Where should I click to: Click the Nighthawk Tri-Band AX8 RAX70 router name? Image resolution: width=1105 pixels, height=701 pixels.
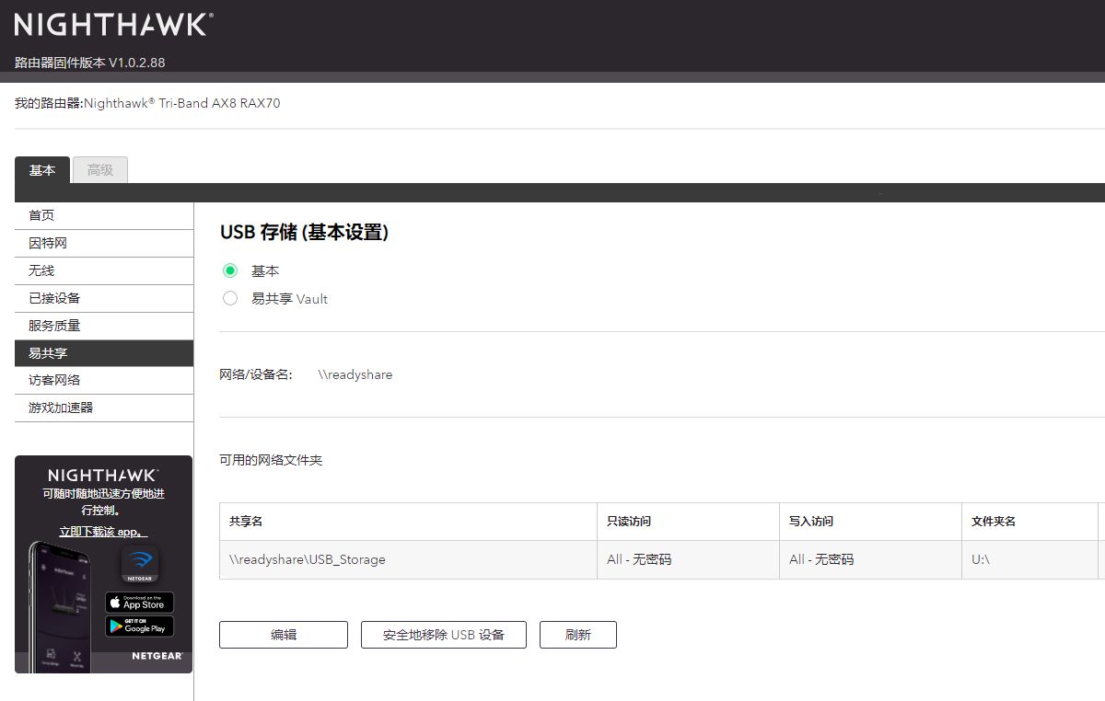[x=182, y=103]
